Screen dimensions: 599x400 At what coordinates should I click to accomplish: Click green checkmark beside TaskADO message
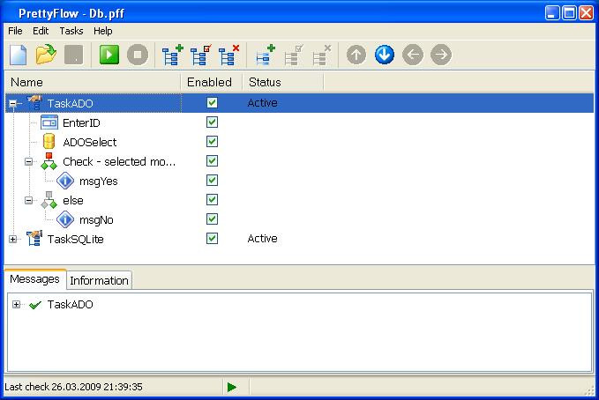(x=35, y=305)
